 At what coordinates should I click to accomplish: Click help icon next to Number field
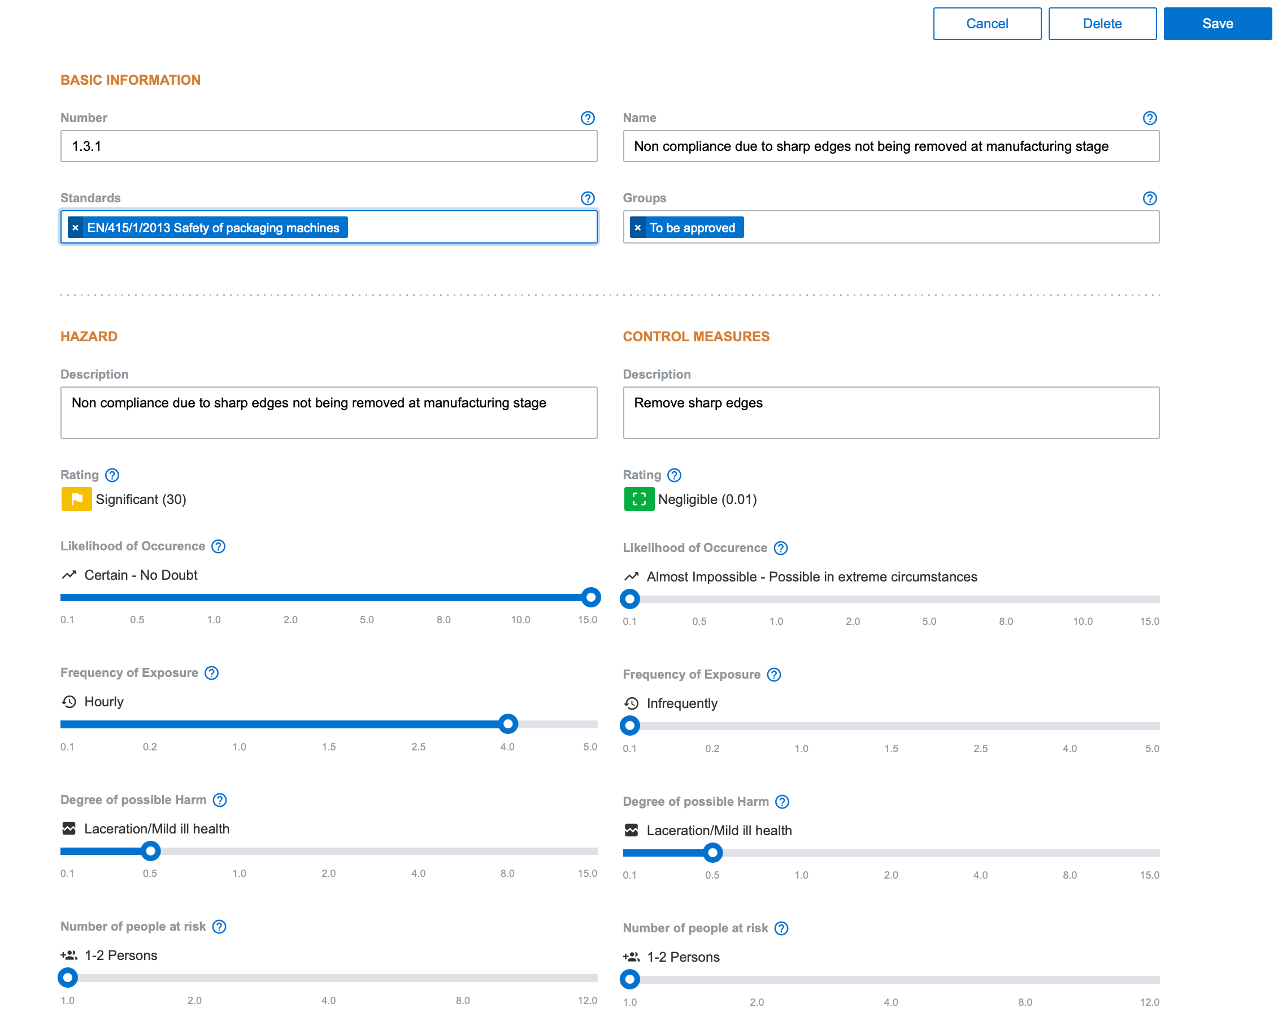587,118
